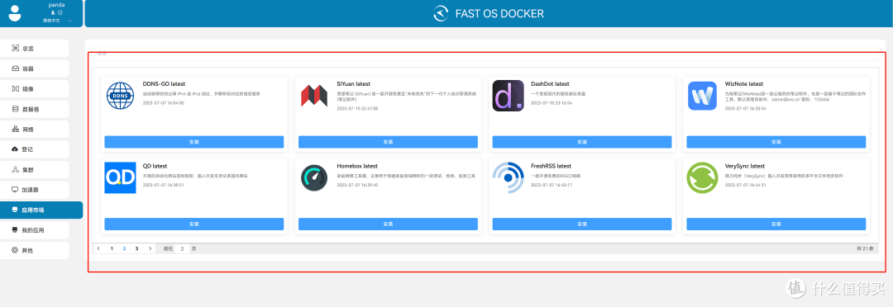
Task: Click the DashDot purple app icon
Action: pos(508,96)
